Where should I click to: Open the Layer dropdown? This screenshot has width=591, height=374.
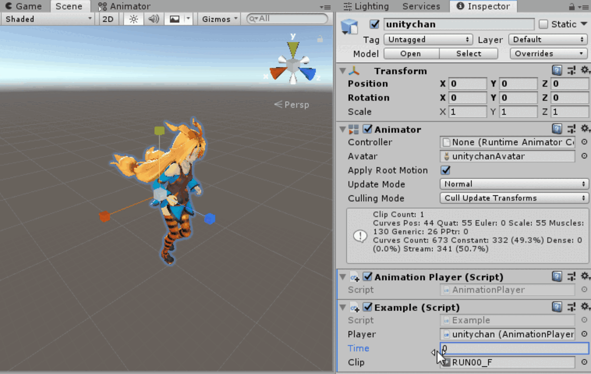click(x=549, y=40)
